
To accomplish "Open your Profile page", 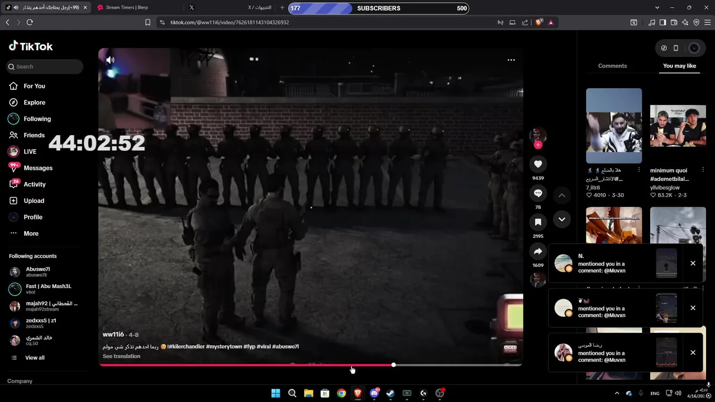I will point(26,217).
